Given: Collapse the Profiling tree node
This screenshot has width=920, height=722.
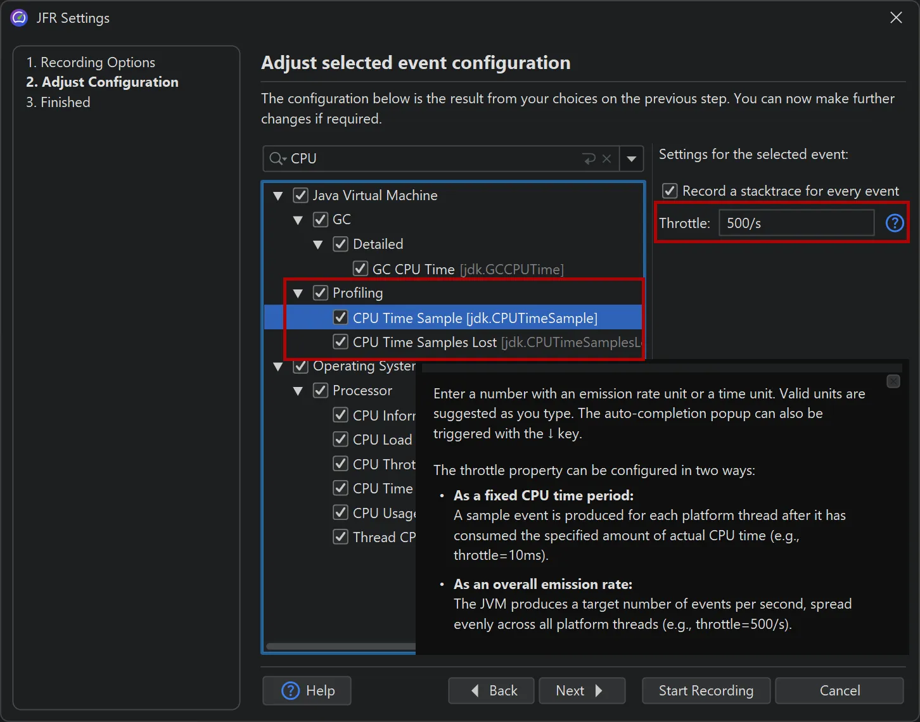Looking at the screenshot, I should click(298, 293).
